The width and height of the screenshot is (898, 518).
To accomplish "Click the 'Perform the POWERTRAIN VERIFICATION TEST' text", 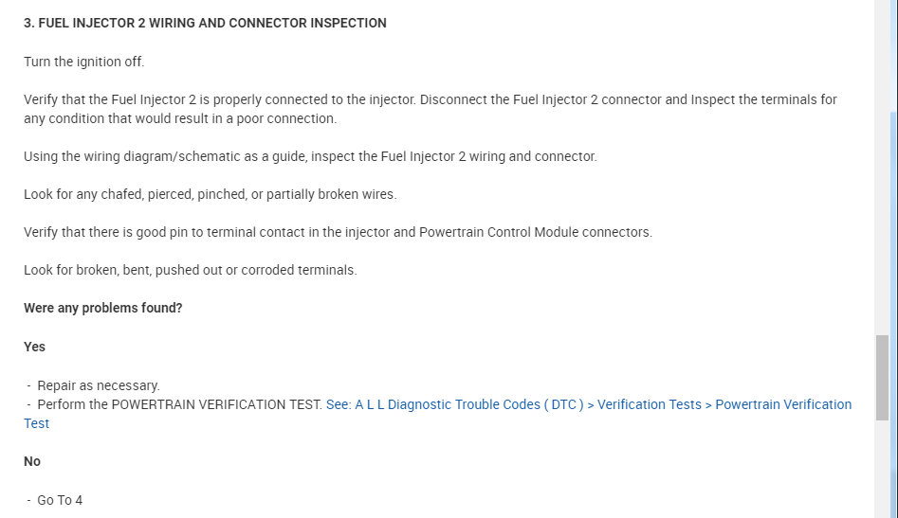I will 179,404.
